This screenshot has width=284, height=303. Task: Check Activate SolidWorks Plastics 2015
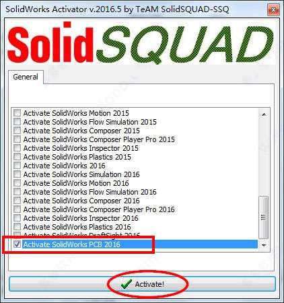(x=17, y=157)
